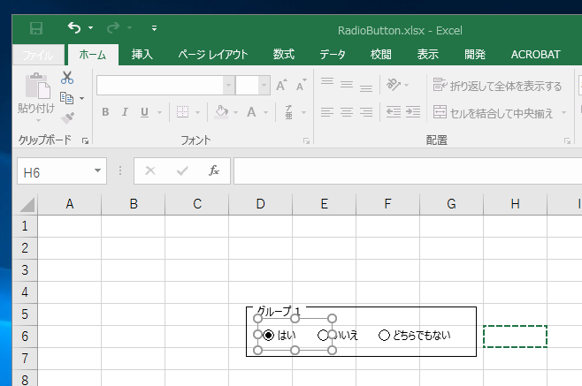The width and height of the screenshot is (582, 386).
Task: Open the 配置 alignment dialog launcher
Action: coord(567,141)
